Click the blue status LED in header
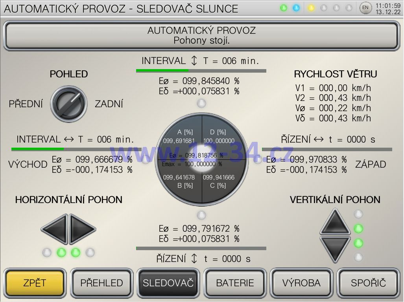The height and width of the screenshot is (302, 404). coord(296,8)
